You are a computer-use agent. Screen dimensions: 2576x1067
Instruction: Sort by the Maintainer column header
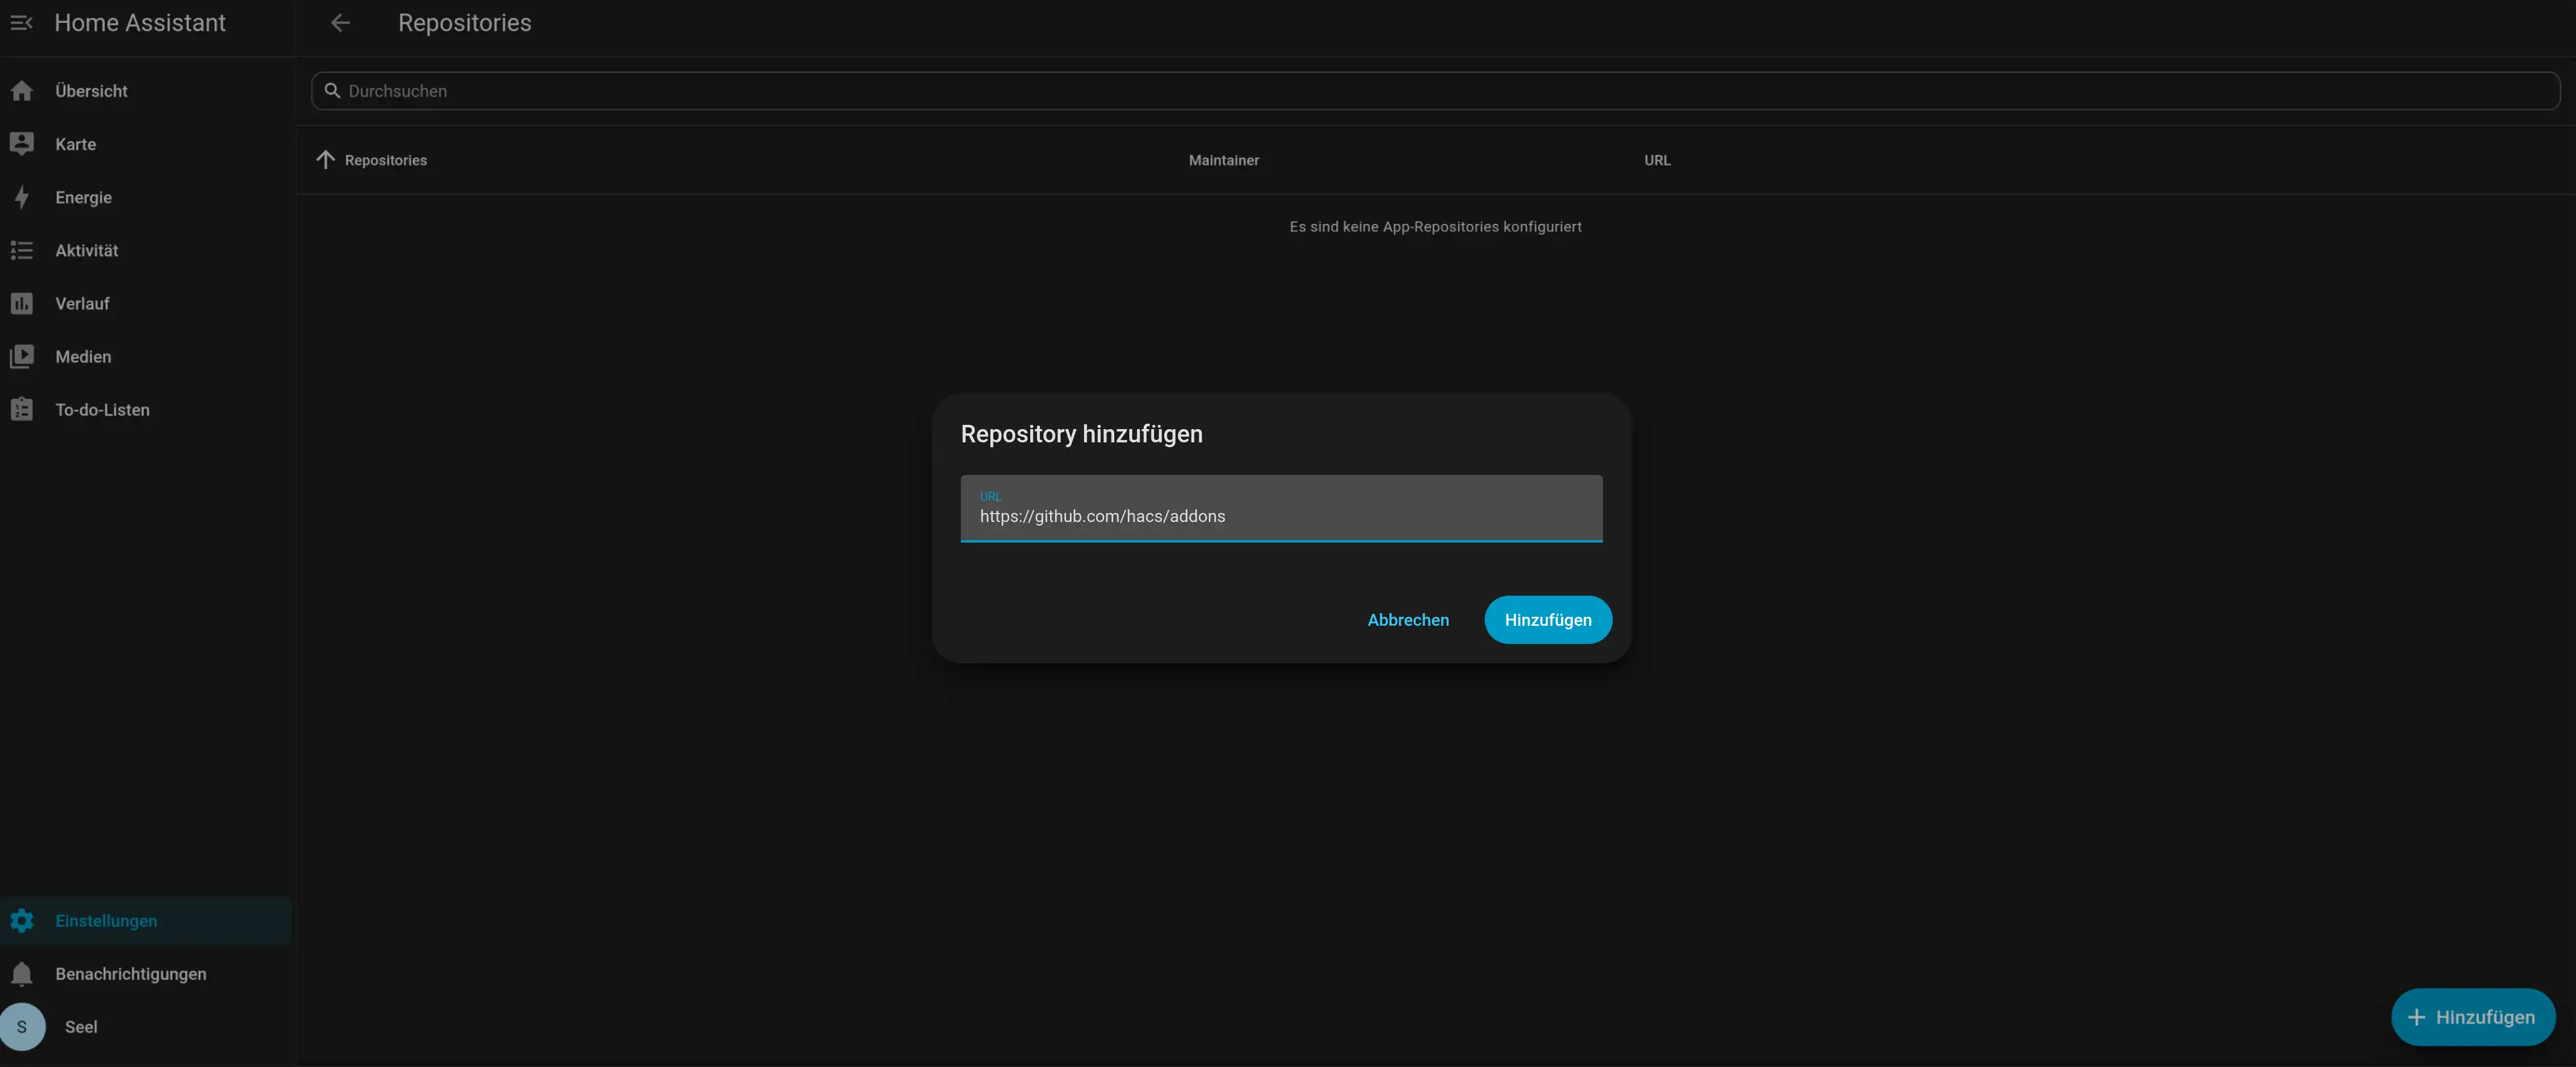(1223, 160)
